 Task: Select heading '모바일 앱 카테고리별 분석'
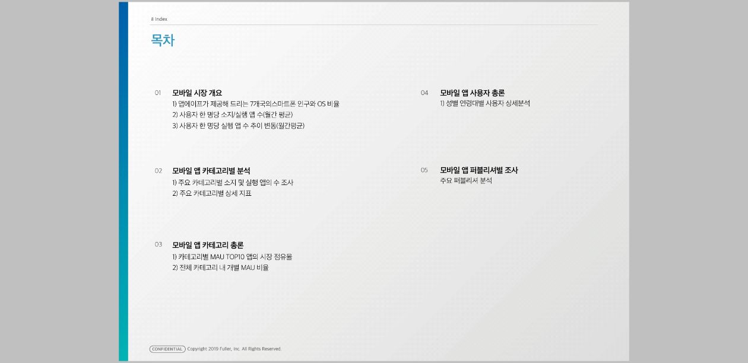coord(211,171)
